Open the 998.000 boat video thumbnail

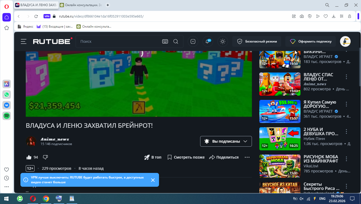tap(280, 111)
